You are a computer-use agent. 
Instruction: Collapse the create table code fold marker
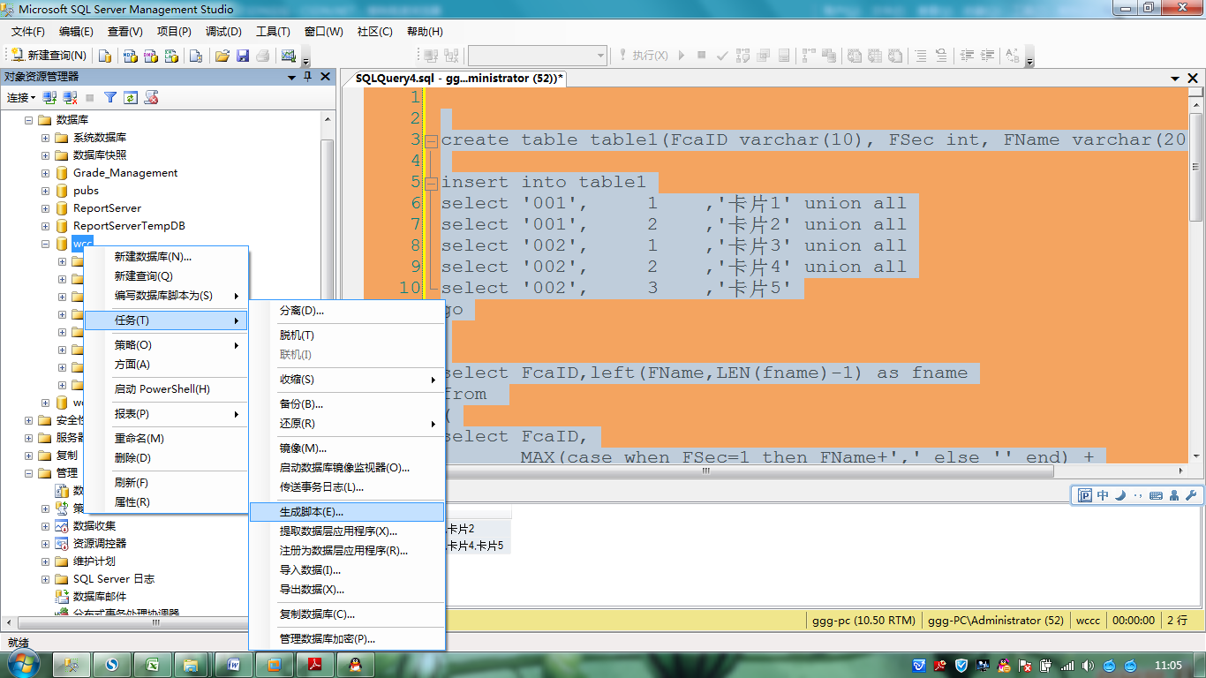(431, 140)
